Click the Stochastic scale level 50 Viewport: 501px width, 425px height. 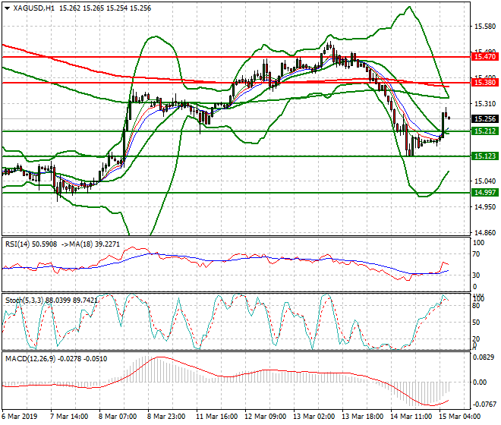pos(476,322)
